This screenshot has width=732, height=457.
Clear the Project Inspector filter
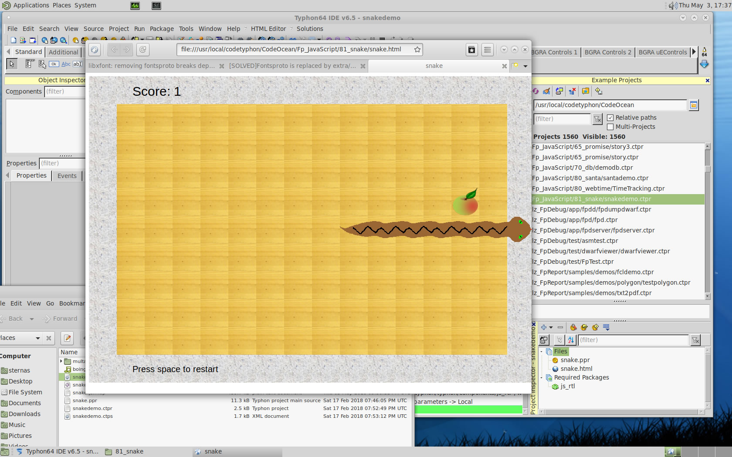click(x=695, y=340)
